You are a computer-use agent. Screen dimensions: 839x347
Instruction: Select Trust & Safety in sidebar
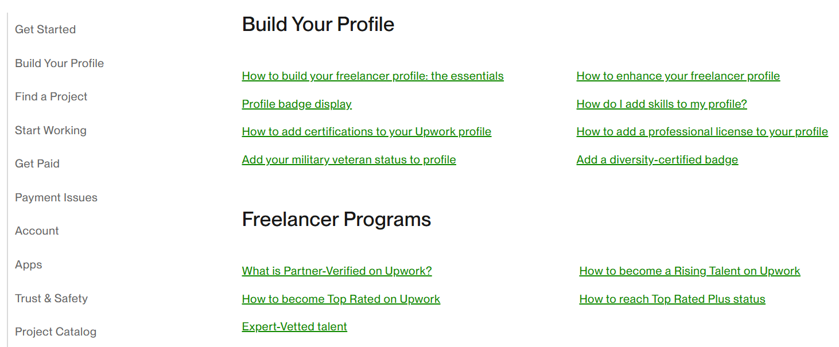51,298
